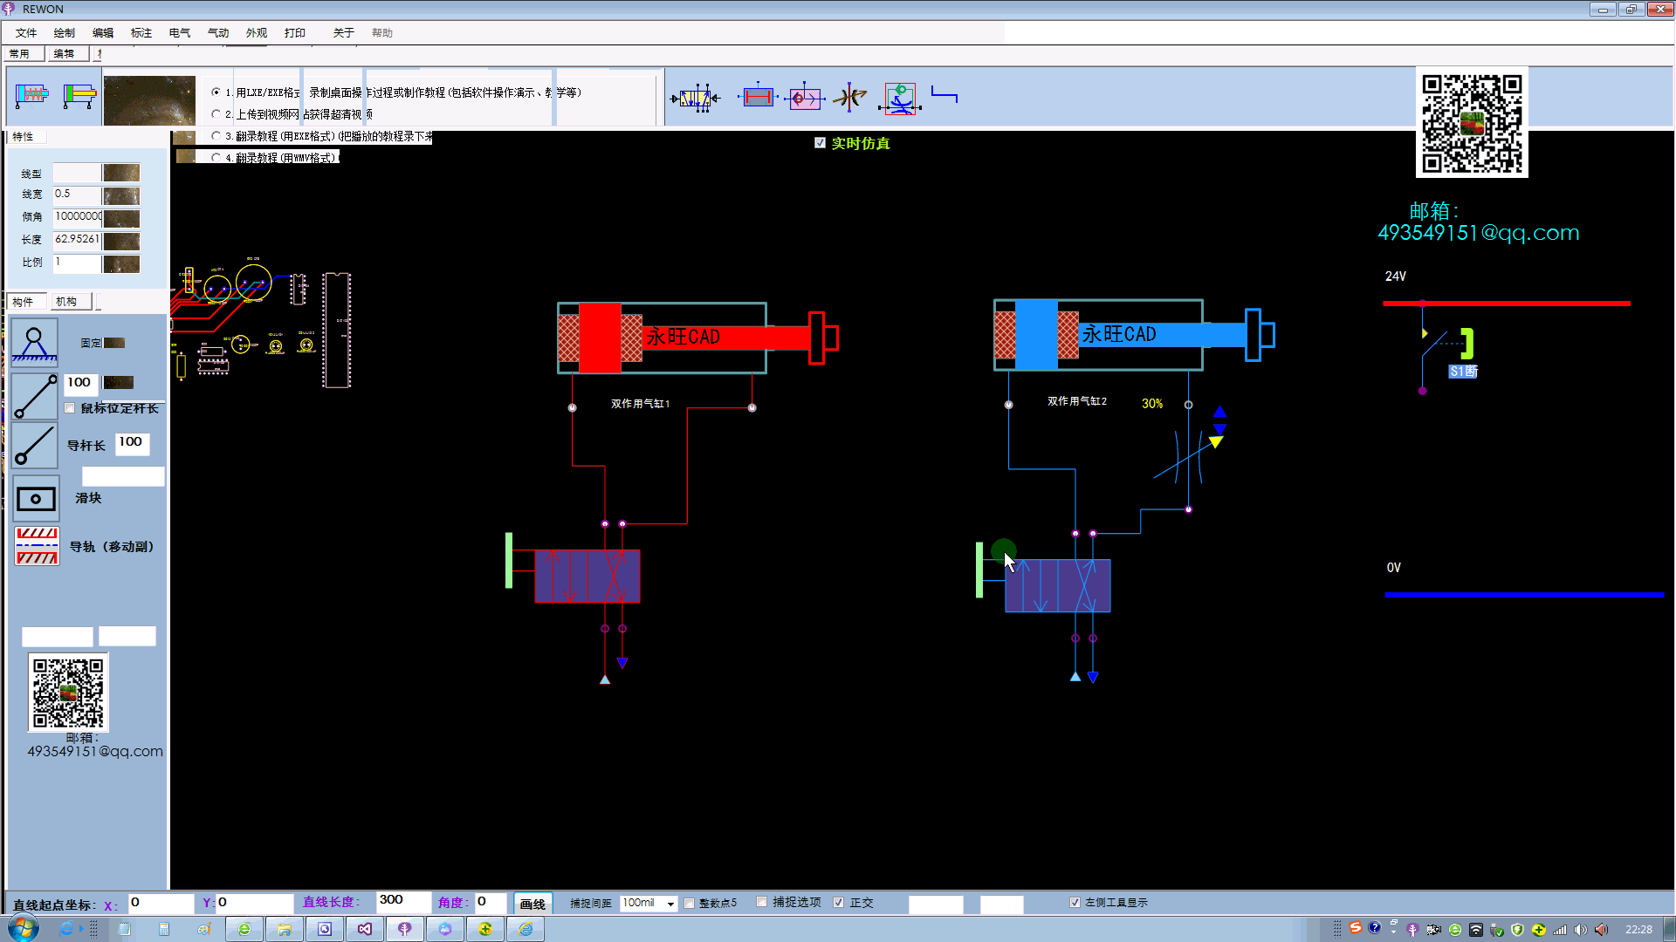Select the double-acting cylinder icon with yellow rod
Image resolution: width=1676 pixels, height=942 pixels.
[x=79, y=94]
